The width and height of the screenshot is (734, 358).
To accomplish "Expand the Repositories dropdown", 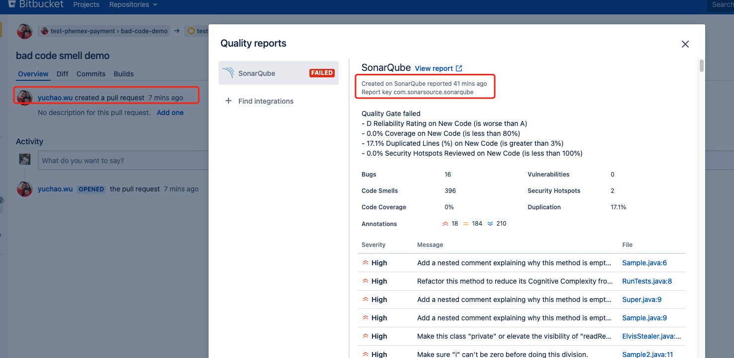I will tap(133, 4).
